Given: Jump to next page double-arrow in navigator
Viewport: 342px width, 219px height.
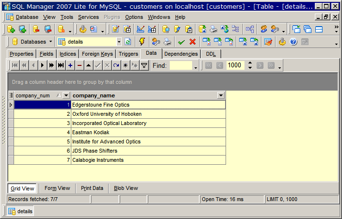Looking at the screenshot, I should pos(51,65).
